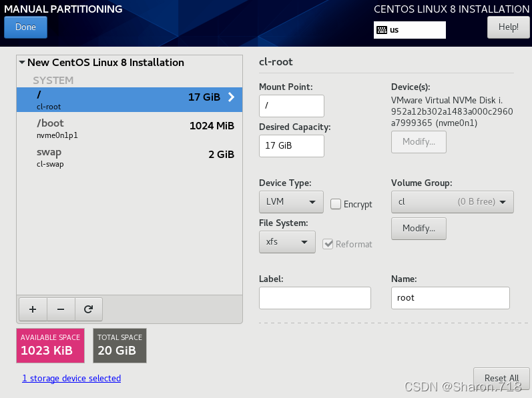Click Modify under Device(s)
Viewport: 532px width, 398px height.
click(419, 142)
